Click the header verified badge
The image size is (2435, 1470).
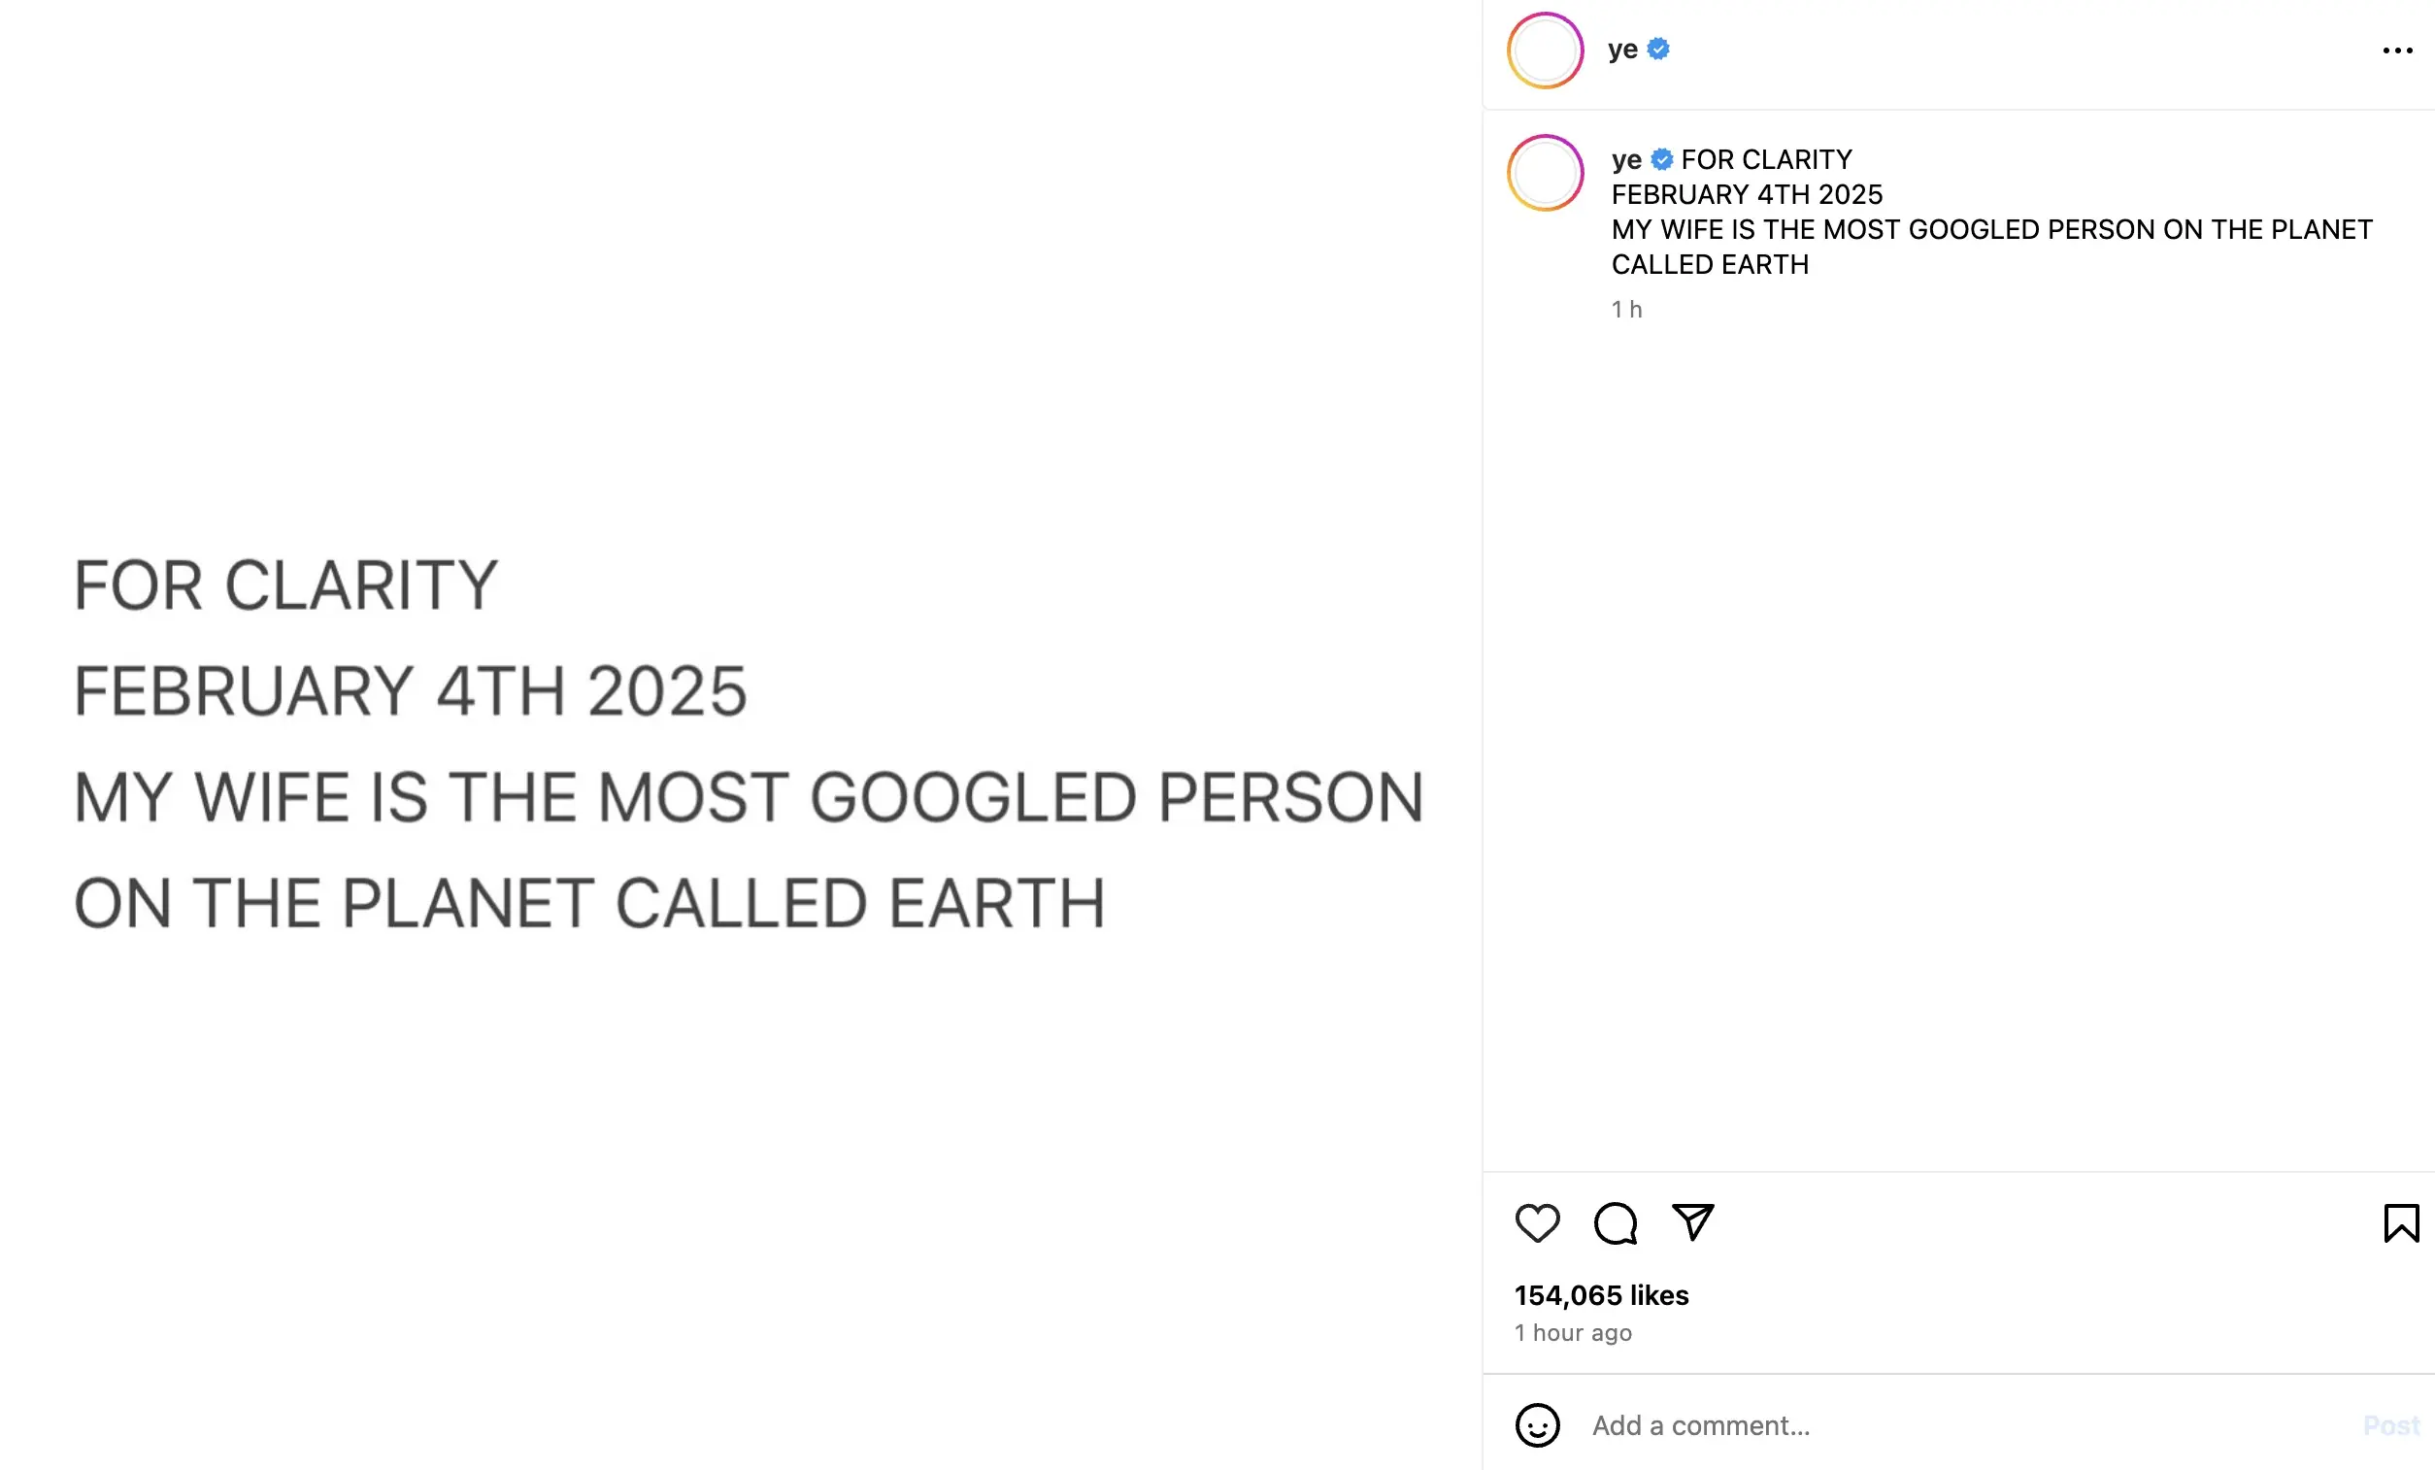pyautogui.click(x=1658, y=49)
